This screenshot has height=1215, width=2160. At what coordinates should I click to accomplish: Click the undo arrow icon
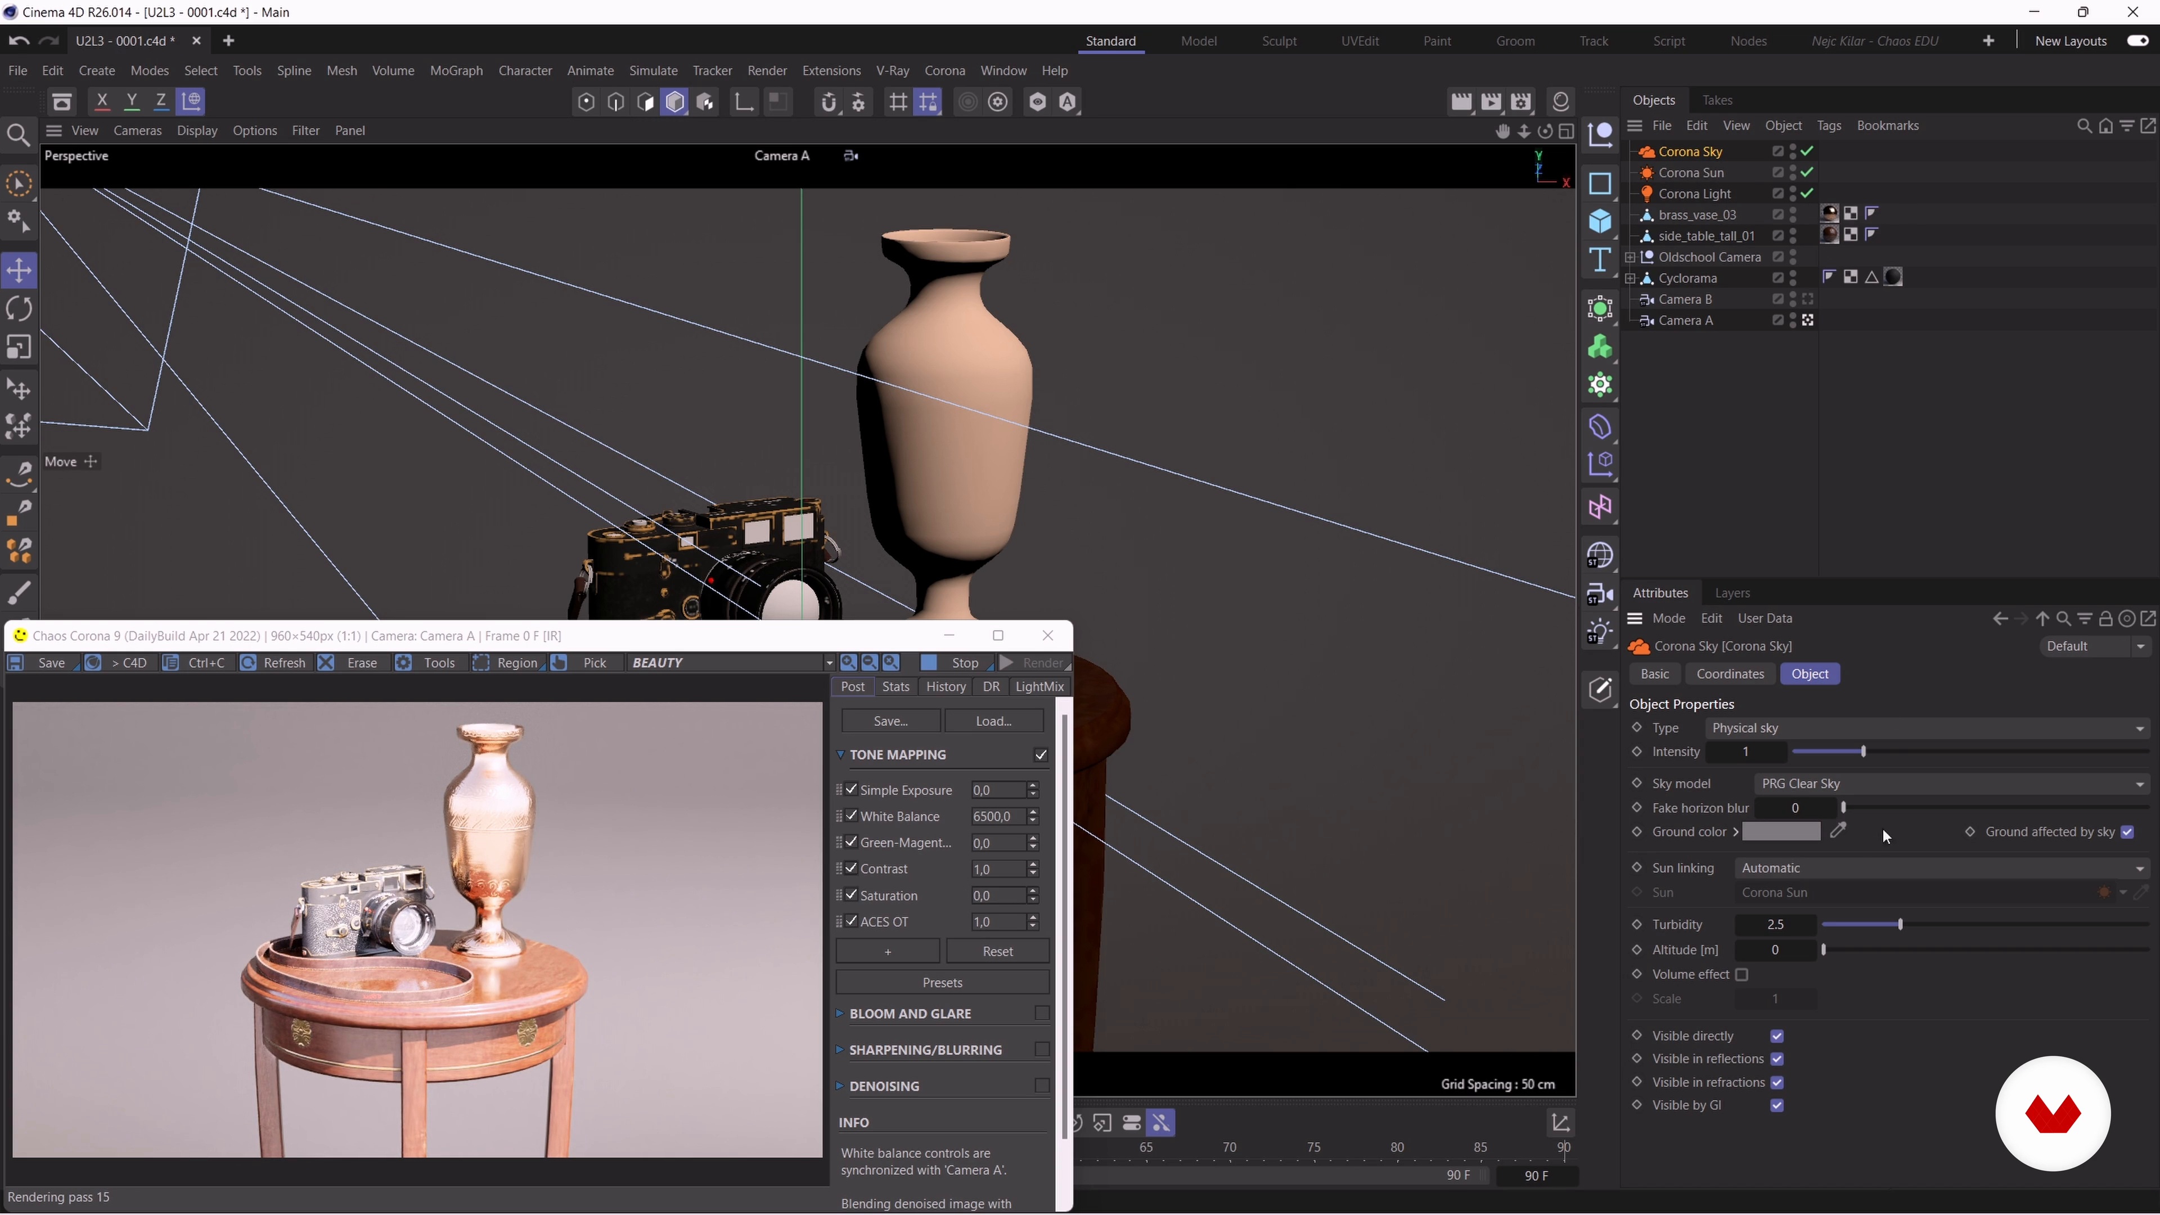(19, 41)
